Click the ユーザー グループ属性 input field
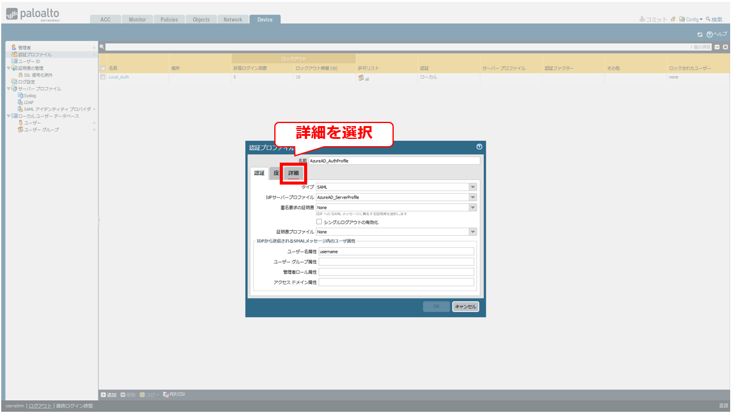 pos(396,262)
